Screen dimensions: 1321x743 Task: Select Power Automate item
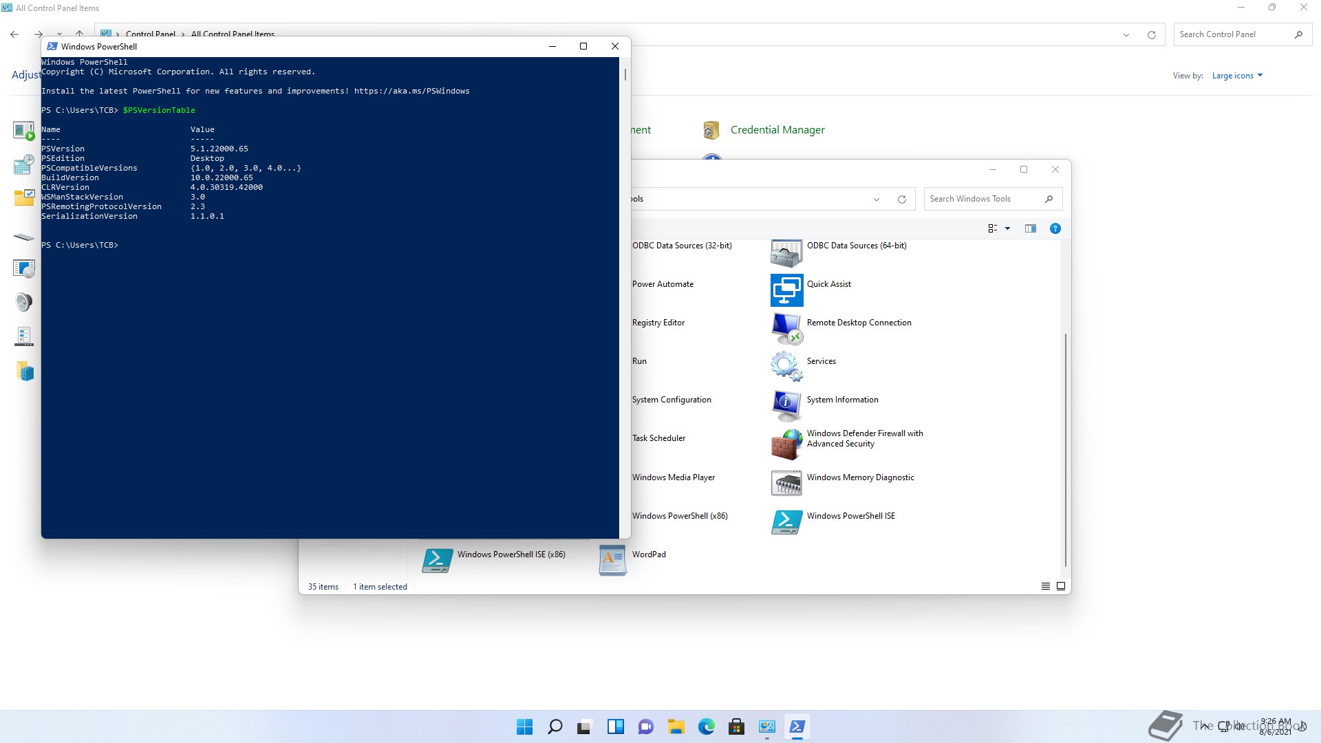pyautogui.click(x=663, y=284)
